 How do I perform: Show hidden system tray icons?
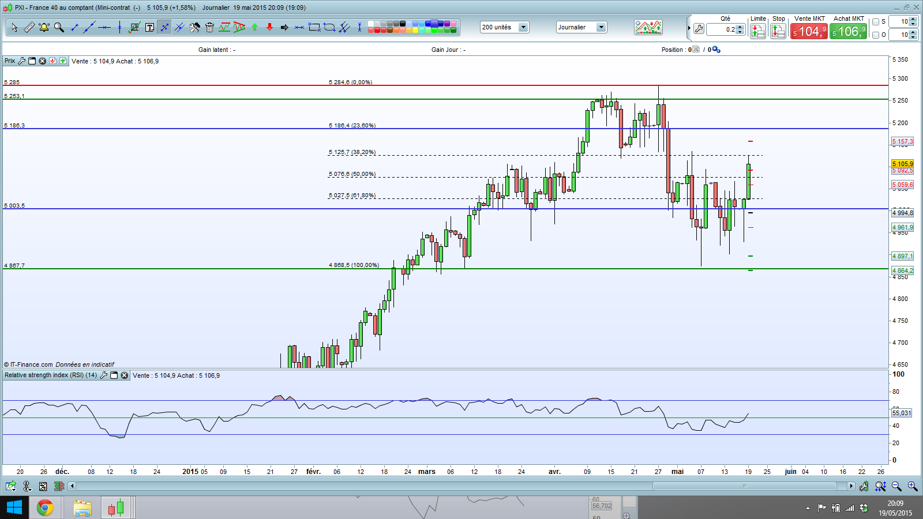808,508
